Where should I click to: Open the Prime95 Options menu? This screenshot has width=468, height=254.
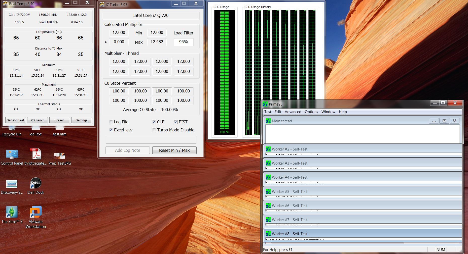[x=311, y=112]
